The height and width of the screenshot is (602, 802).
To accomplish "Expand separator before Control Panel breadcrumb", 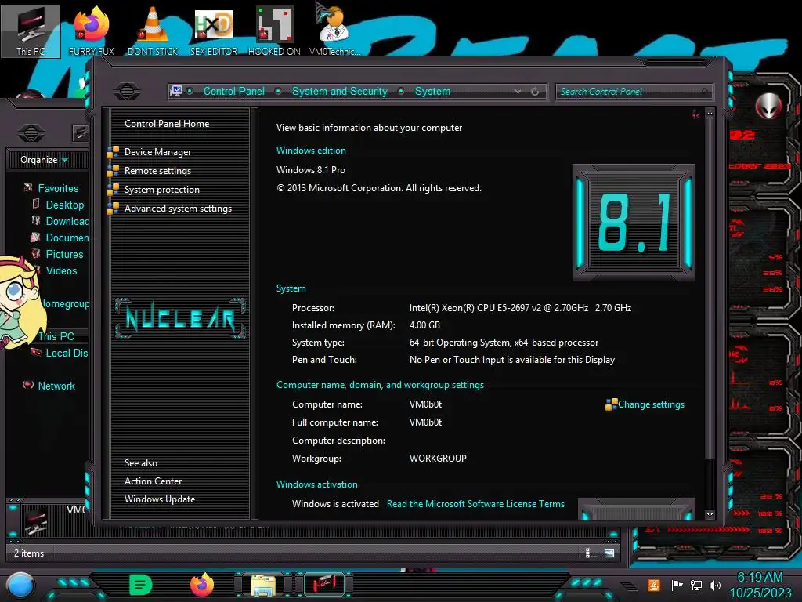I will pyautogui.click(x=190, y=91).
